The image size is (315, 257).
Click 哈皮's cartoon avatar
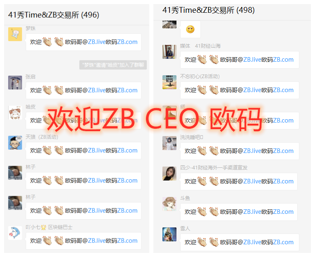15,113
